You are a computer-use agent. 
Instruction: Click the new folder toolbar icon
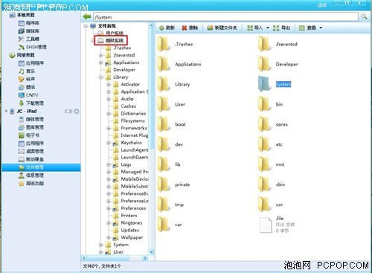tap(210, 28)
